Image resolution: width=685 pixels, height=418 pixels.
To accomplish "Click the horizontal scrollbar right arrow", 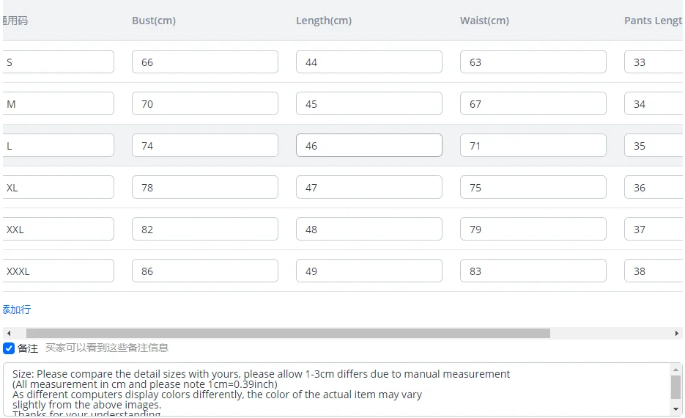I will point(676,333).
